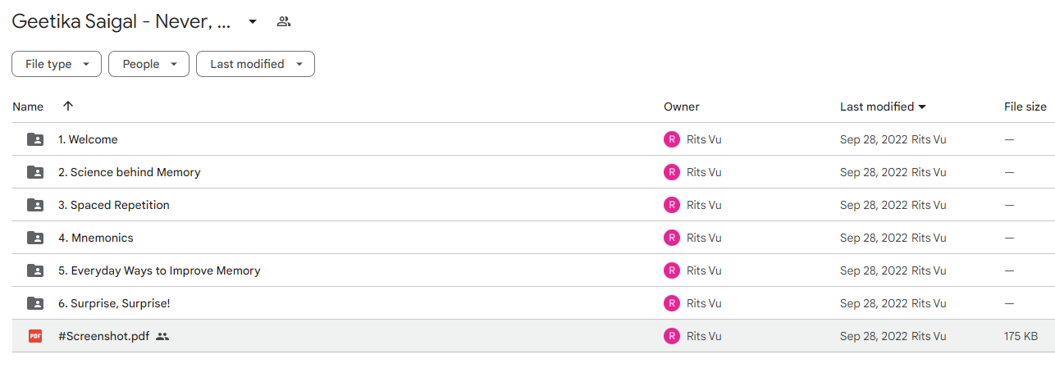1055x377 pixels.
Task: Select the #Screenshot.pdf file name
Action: pyautogui.click(x=104, y=336)
